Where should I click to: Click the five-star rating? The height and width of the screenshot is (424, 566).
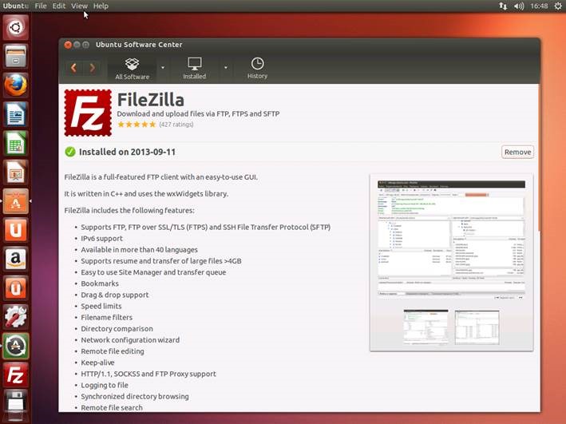(x=137, y=125)
